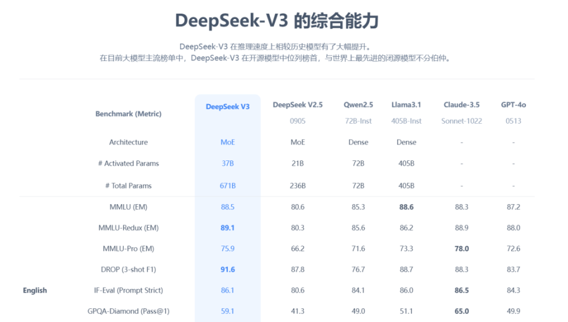Screen dimensions: 568x322
Task: Click the 'Claude-3.5' column header
Action: pyautogui.click(x=461, y=105)
